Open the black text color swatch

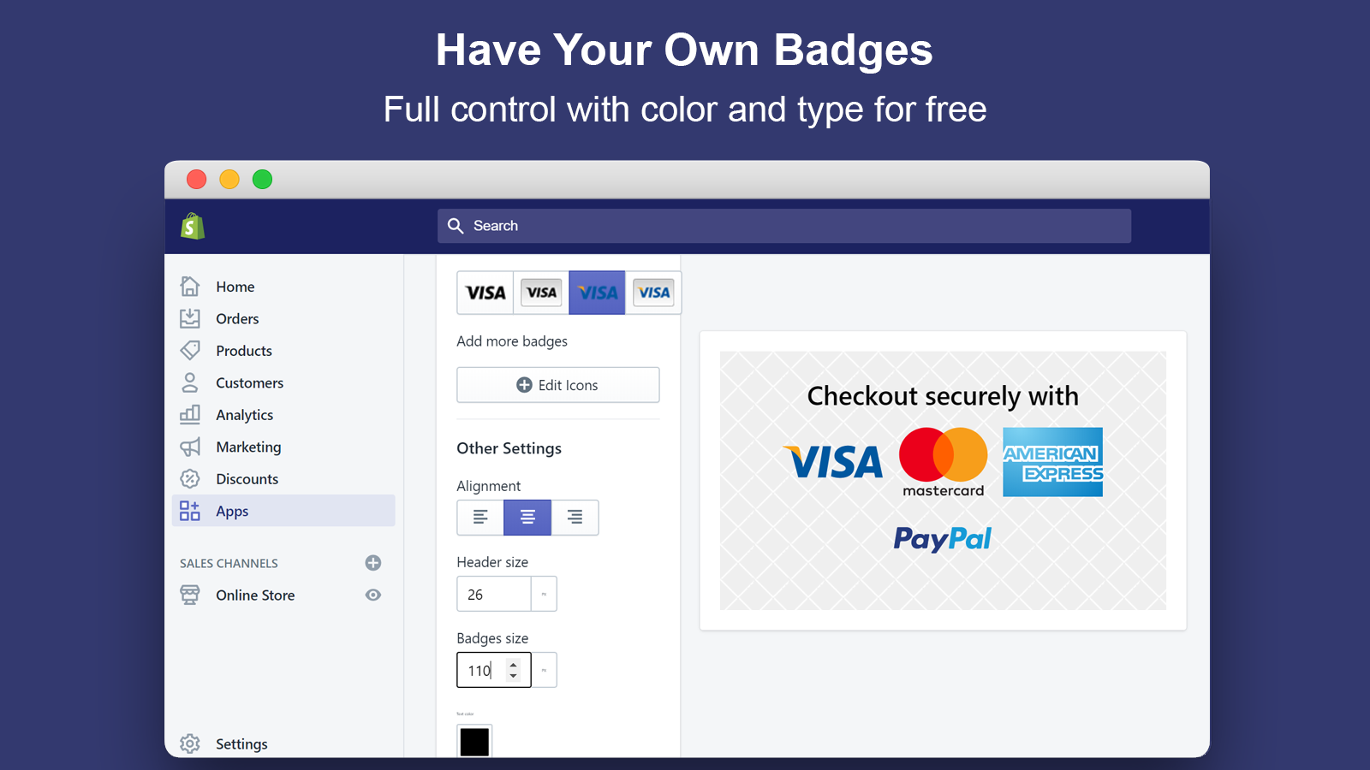point(474,741)
